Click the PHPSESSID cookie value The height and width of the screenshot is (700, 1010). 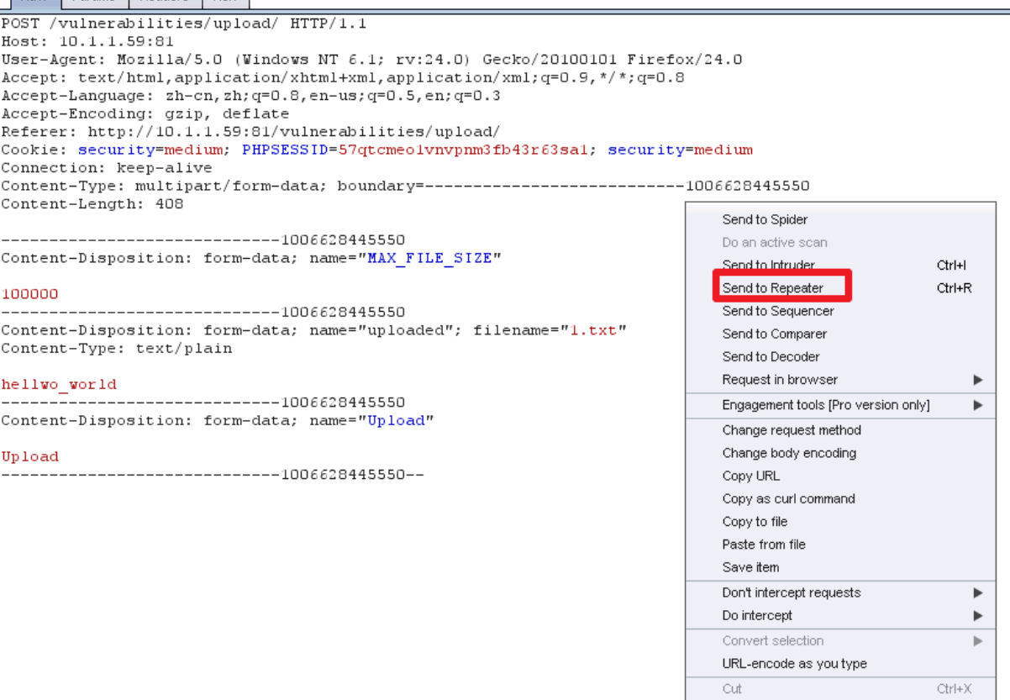462,150
